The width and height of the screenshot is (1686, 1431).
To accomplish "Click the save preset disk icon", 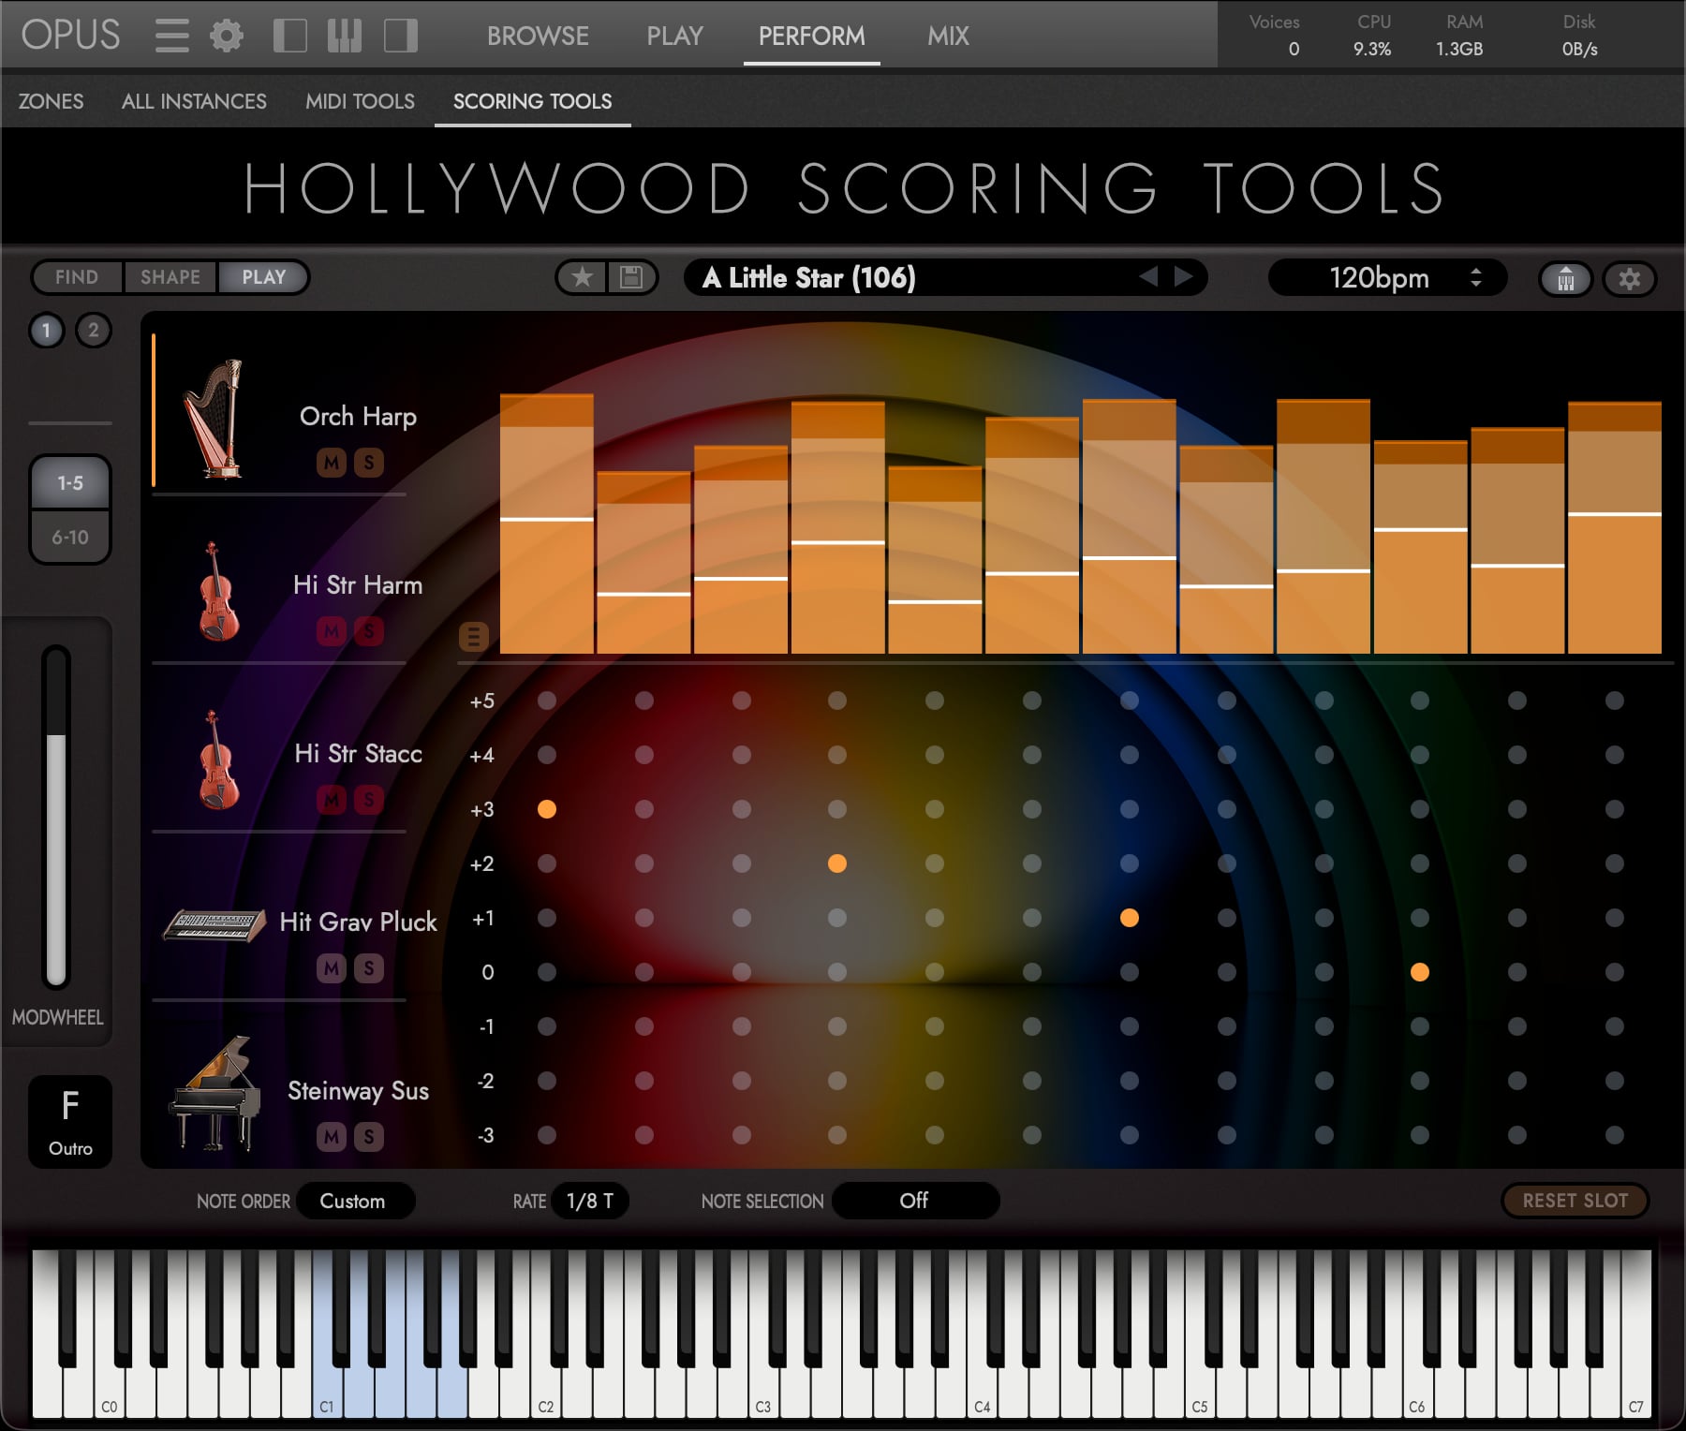I will click(631, 277).
